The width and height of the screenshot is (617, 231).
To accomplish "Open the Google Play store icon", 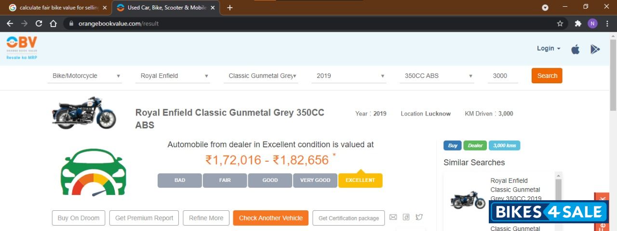I will tap(595, 49).
